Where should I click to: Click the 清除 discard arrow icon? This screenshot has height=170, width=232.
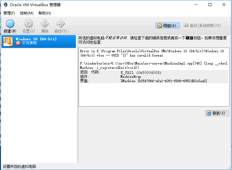(x=45, y=23)
